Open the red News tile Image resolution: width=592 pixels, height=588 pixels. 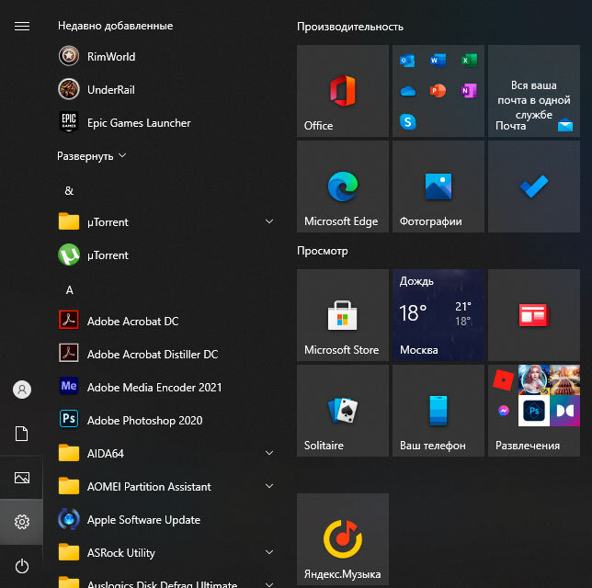[x=534, y=315]
